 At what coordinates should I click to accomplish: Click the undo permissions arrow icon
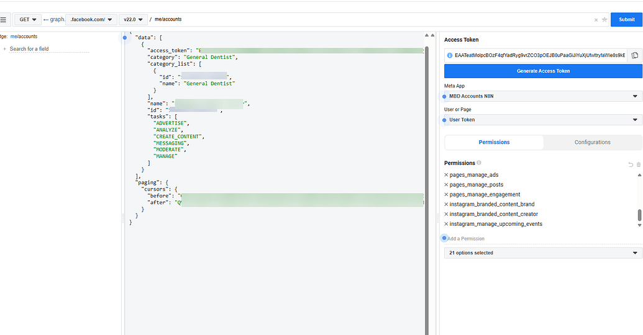tap(631, 164)
